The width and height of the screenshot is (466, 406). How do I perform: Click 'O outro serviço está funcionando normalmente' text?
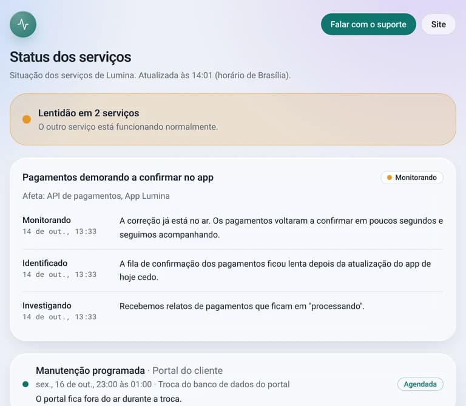click(128, 127)
